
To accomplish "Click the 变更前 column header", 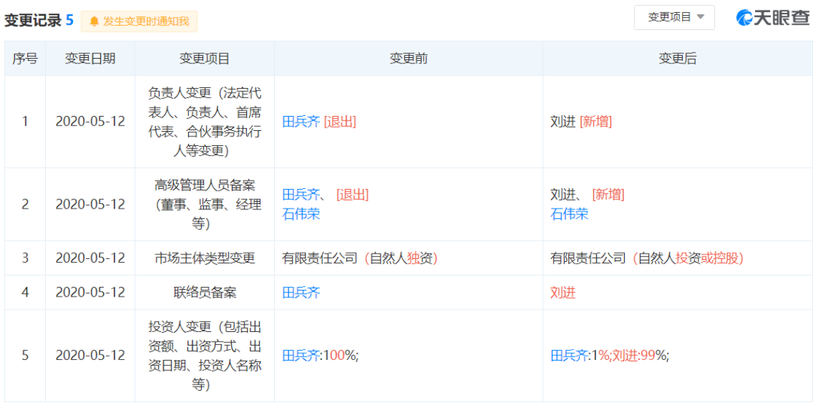I will 409,59.
